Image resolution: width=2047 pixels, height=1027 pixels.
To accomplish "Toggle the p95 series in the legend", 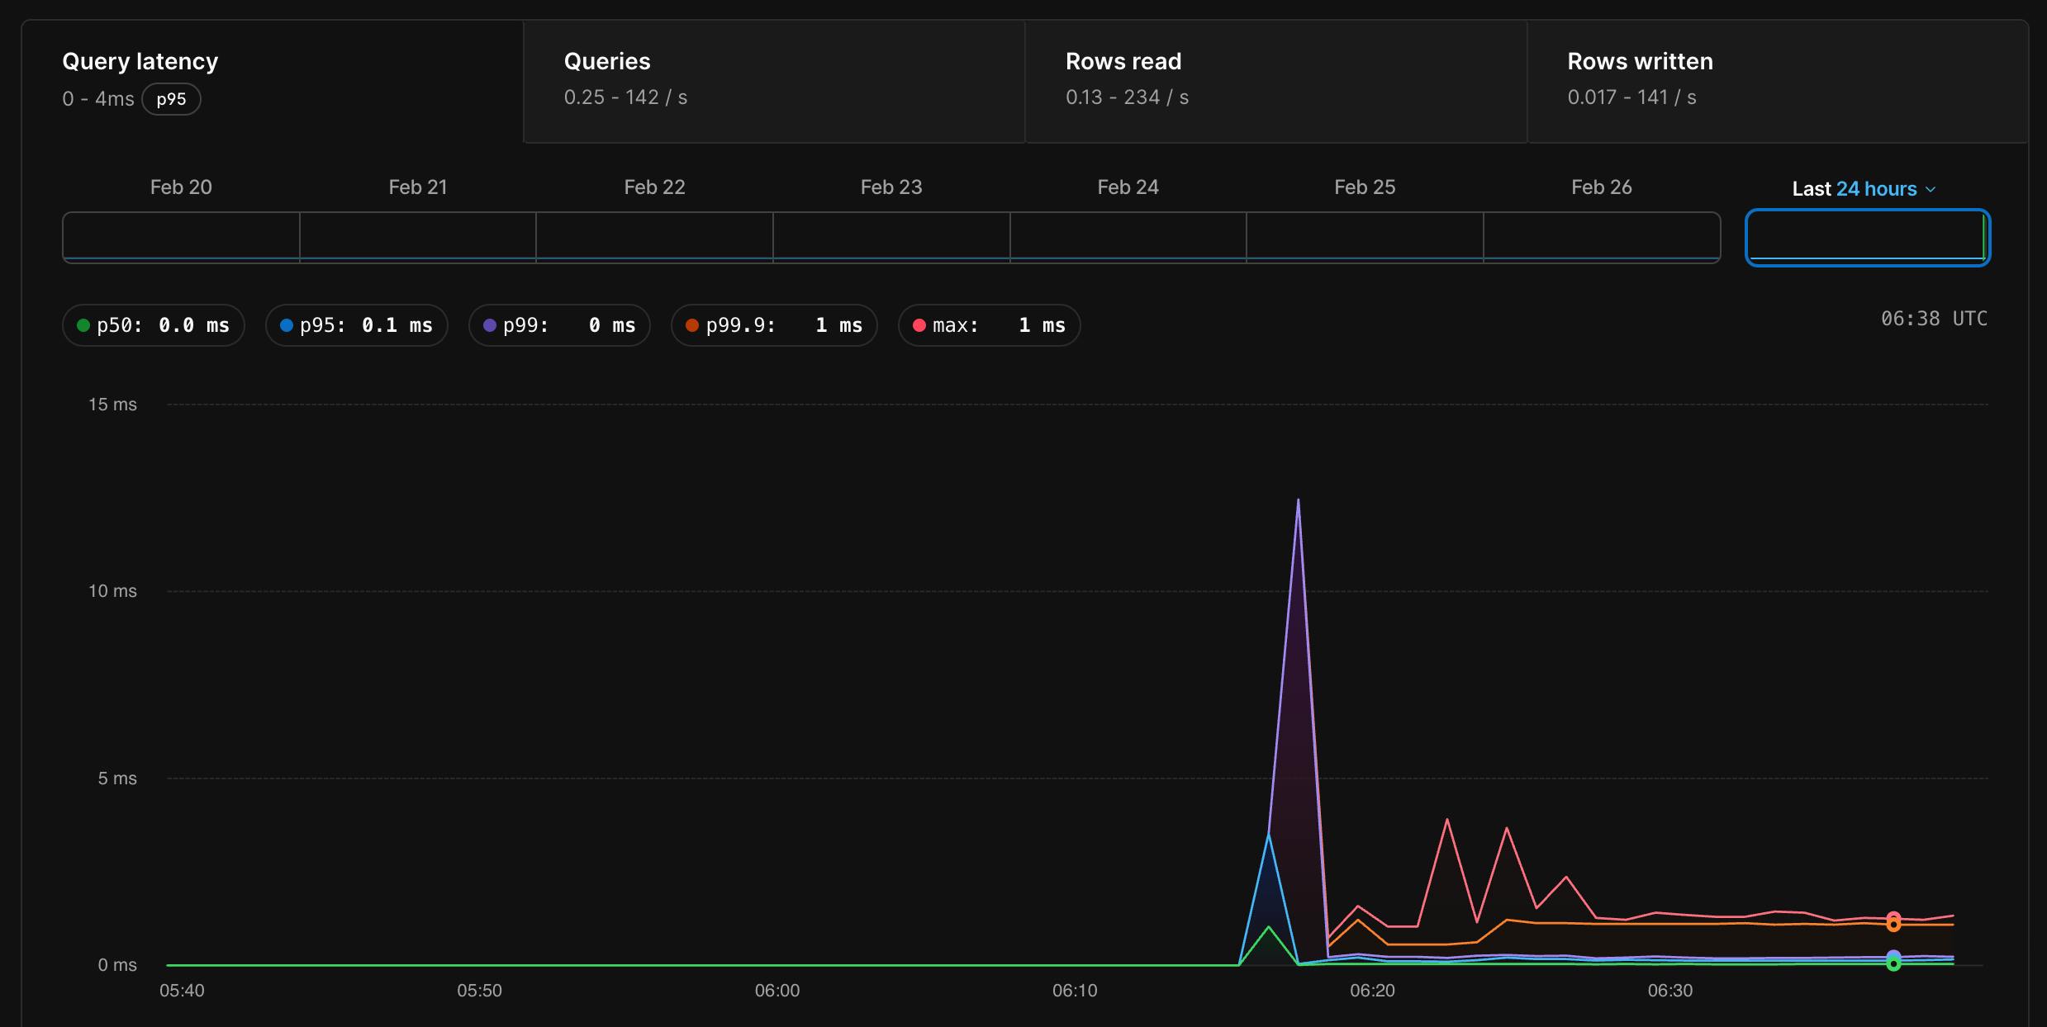I will pos(356,325).
